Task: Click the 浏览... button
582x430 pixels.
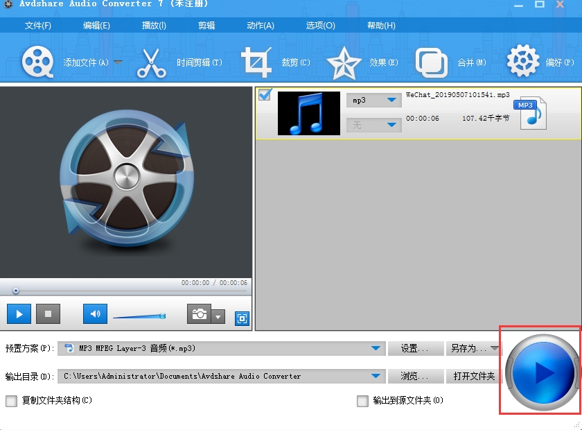Action: [415, 376]
